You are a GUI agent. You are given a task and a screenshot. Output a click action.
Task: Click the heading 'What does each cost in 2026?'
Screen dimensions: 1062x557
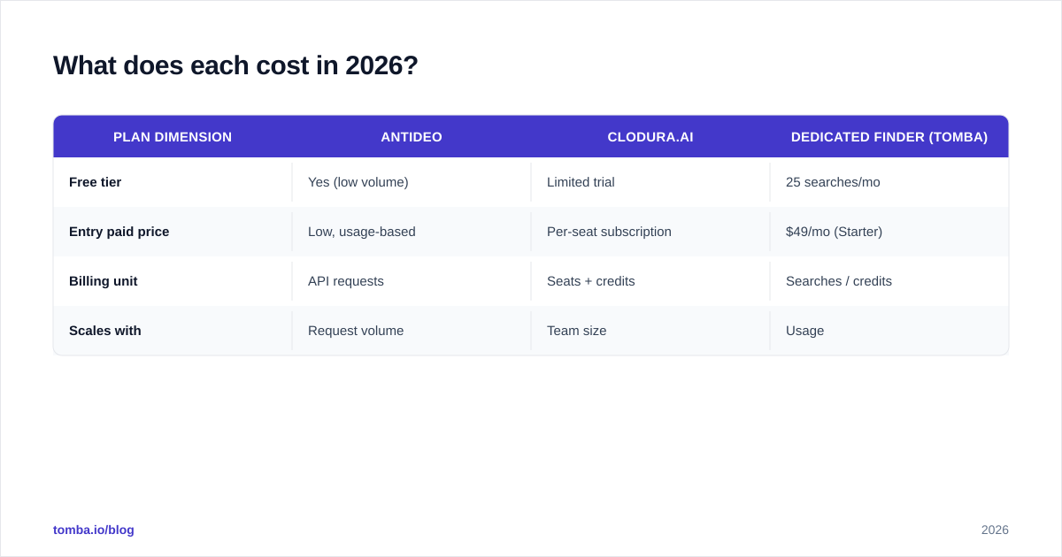(x=235, y=65)
